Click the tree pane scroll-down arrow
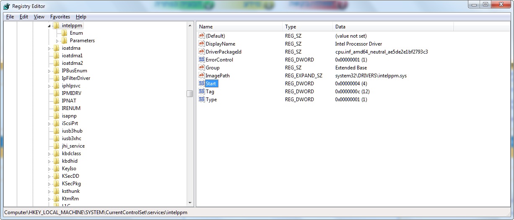 click(x=190, y=203)
